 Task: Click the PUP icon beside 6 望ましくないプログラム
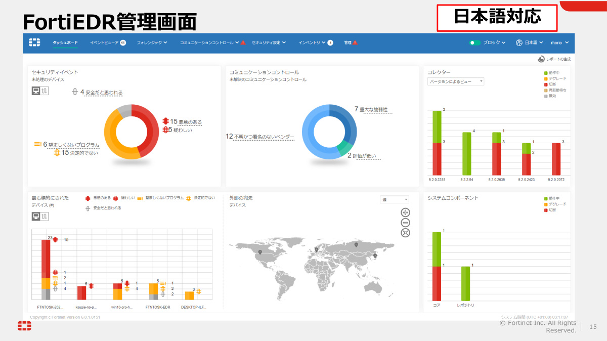click(x=37, y=144)
